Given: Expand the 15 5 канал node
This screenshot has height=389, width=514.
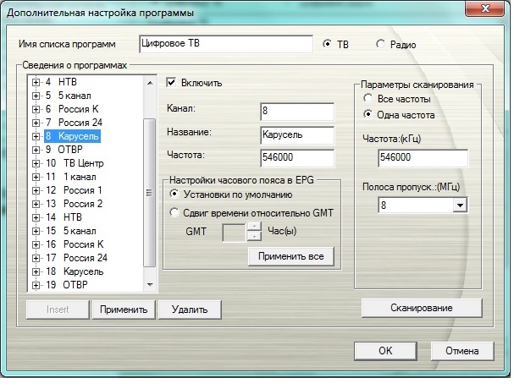Looking at the screenshot, I should pyautogui.click(x=36, y=231).
